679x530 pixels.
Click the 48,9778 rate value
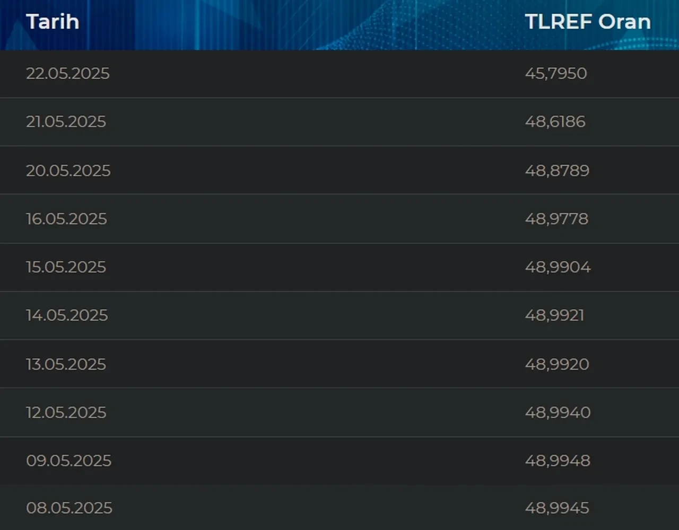[556, 219]
